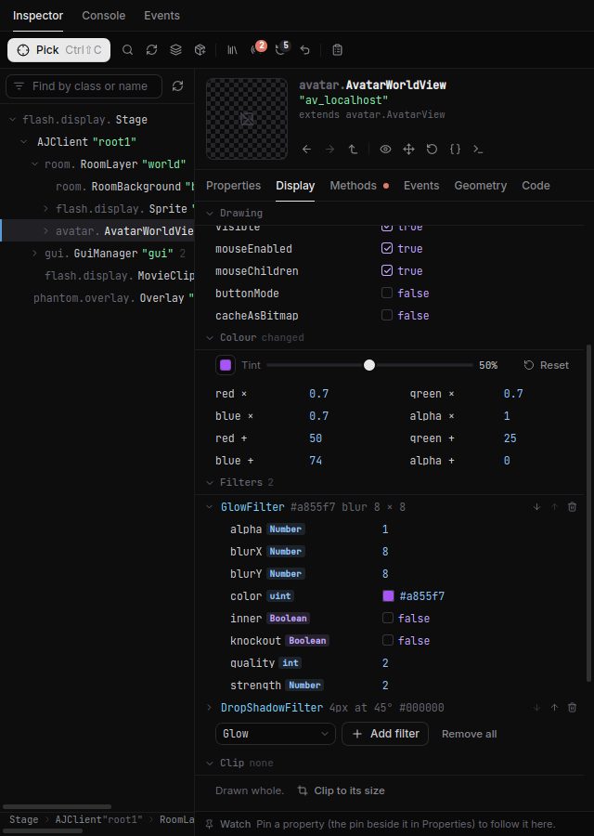Click the icon with red badge 2

pyautogui.click(x=257, y=49)
